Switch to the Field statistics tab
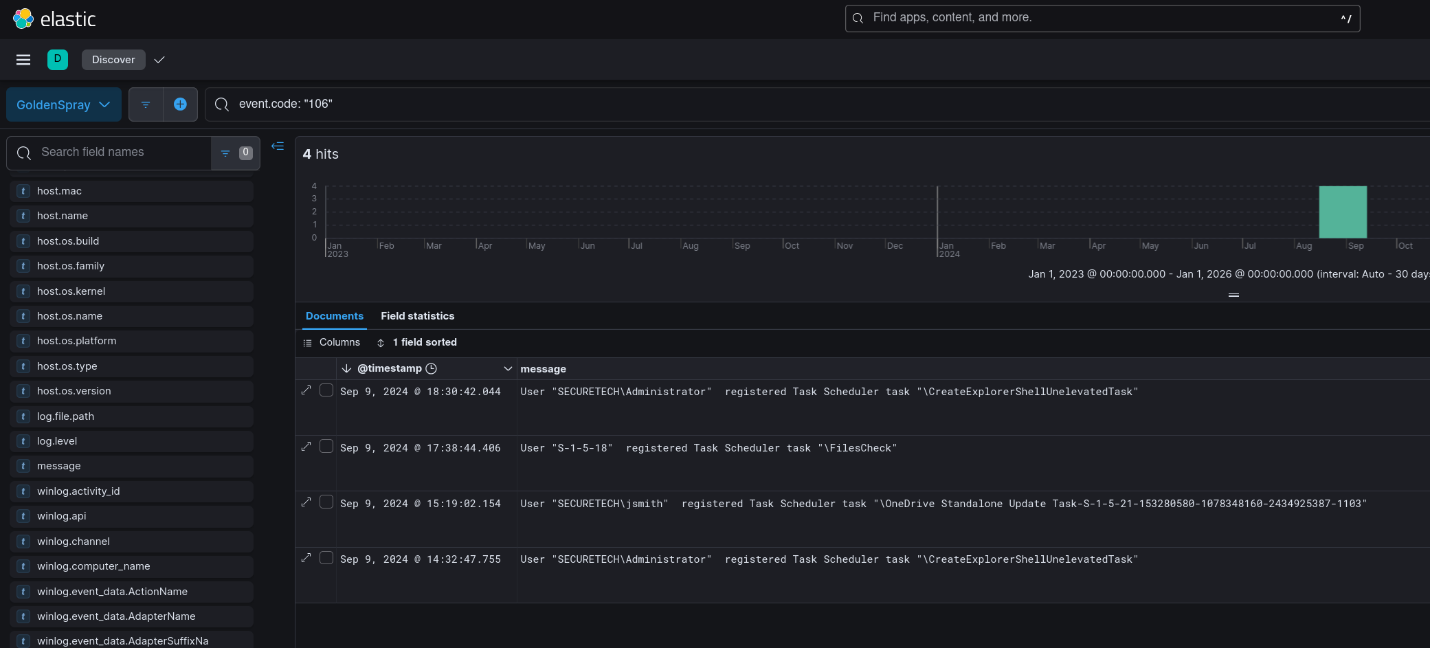1430x648 pixels. coord(417,316)
